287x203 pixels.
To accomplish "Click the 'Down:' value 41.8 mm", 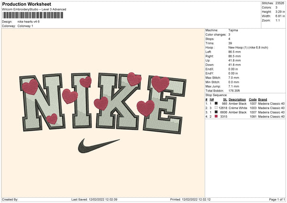I will [x=234, y=65].
